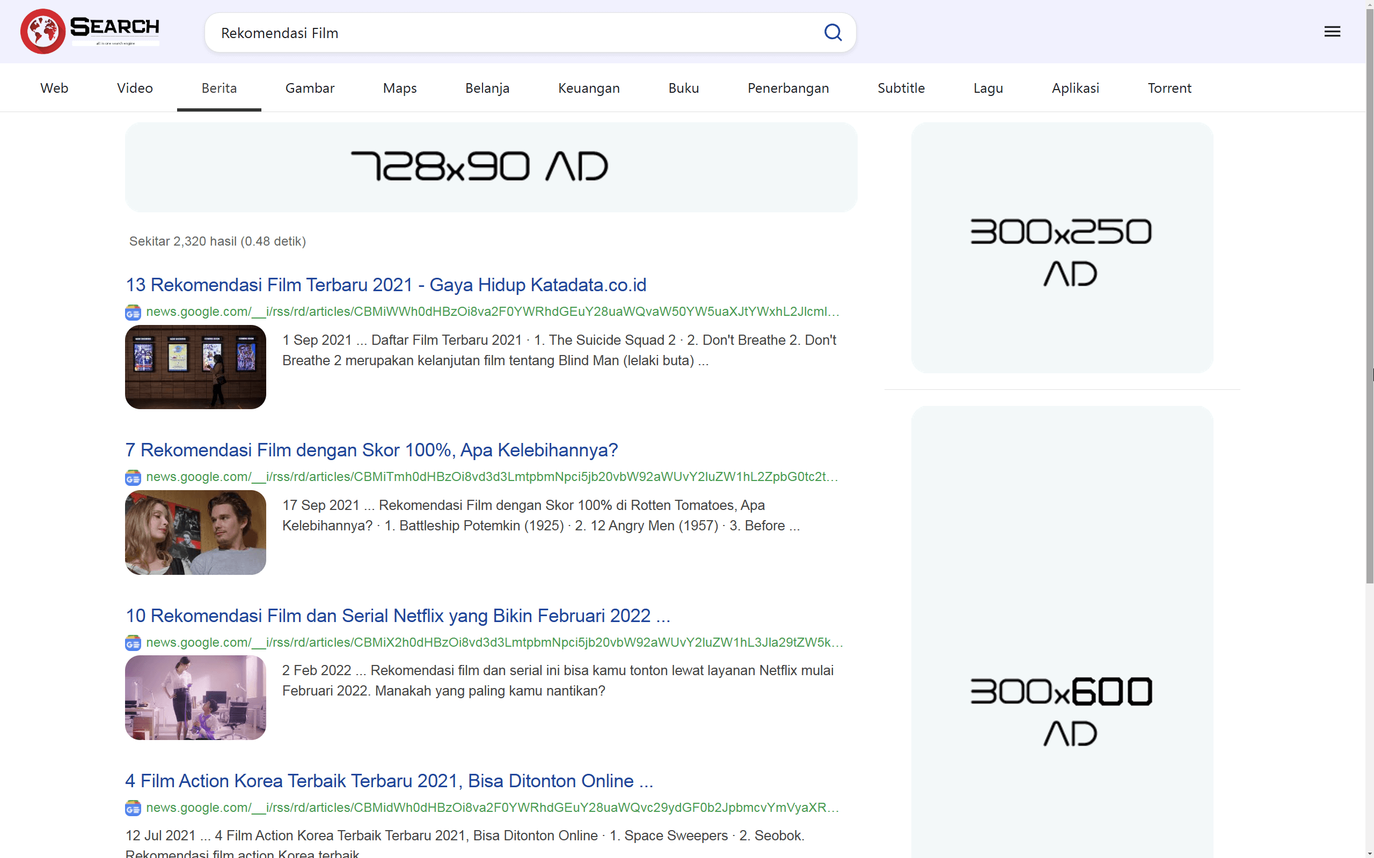This screenshot has height=858, width=1374.
Task: Open the Video tab
Action: coord(135,88)
